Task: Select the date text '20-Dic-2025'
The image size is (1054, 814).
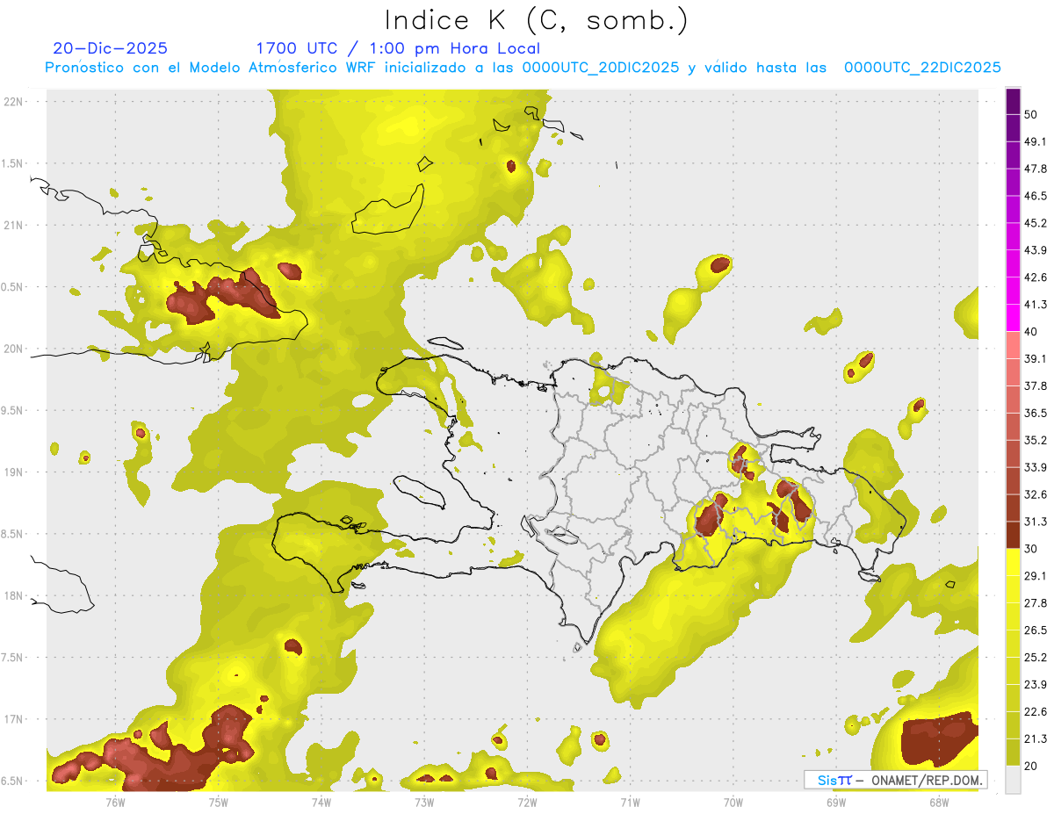Action: pos(111,48)
